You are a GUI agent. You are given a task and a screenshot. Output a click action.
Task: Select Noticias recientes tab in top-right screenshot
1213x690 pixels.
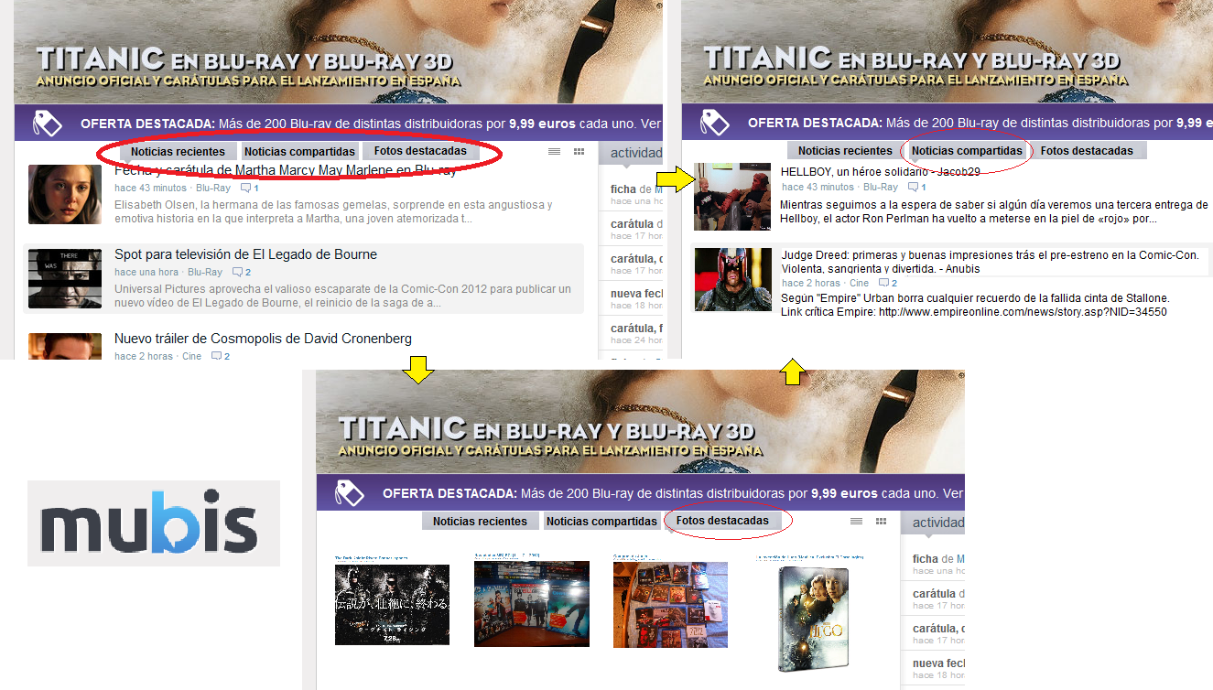845,151
